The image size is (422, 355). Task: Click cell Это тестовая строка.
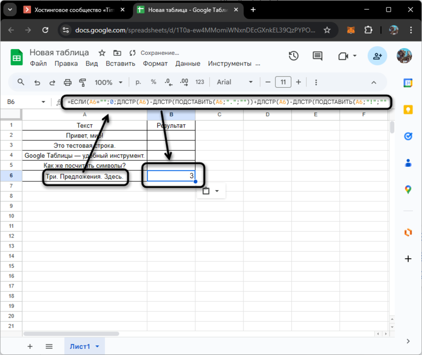pyautogui.click(x=85, y=146)
